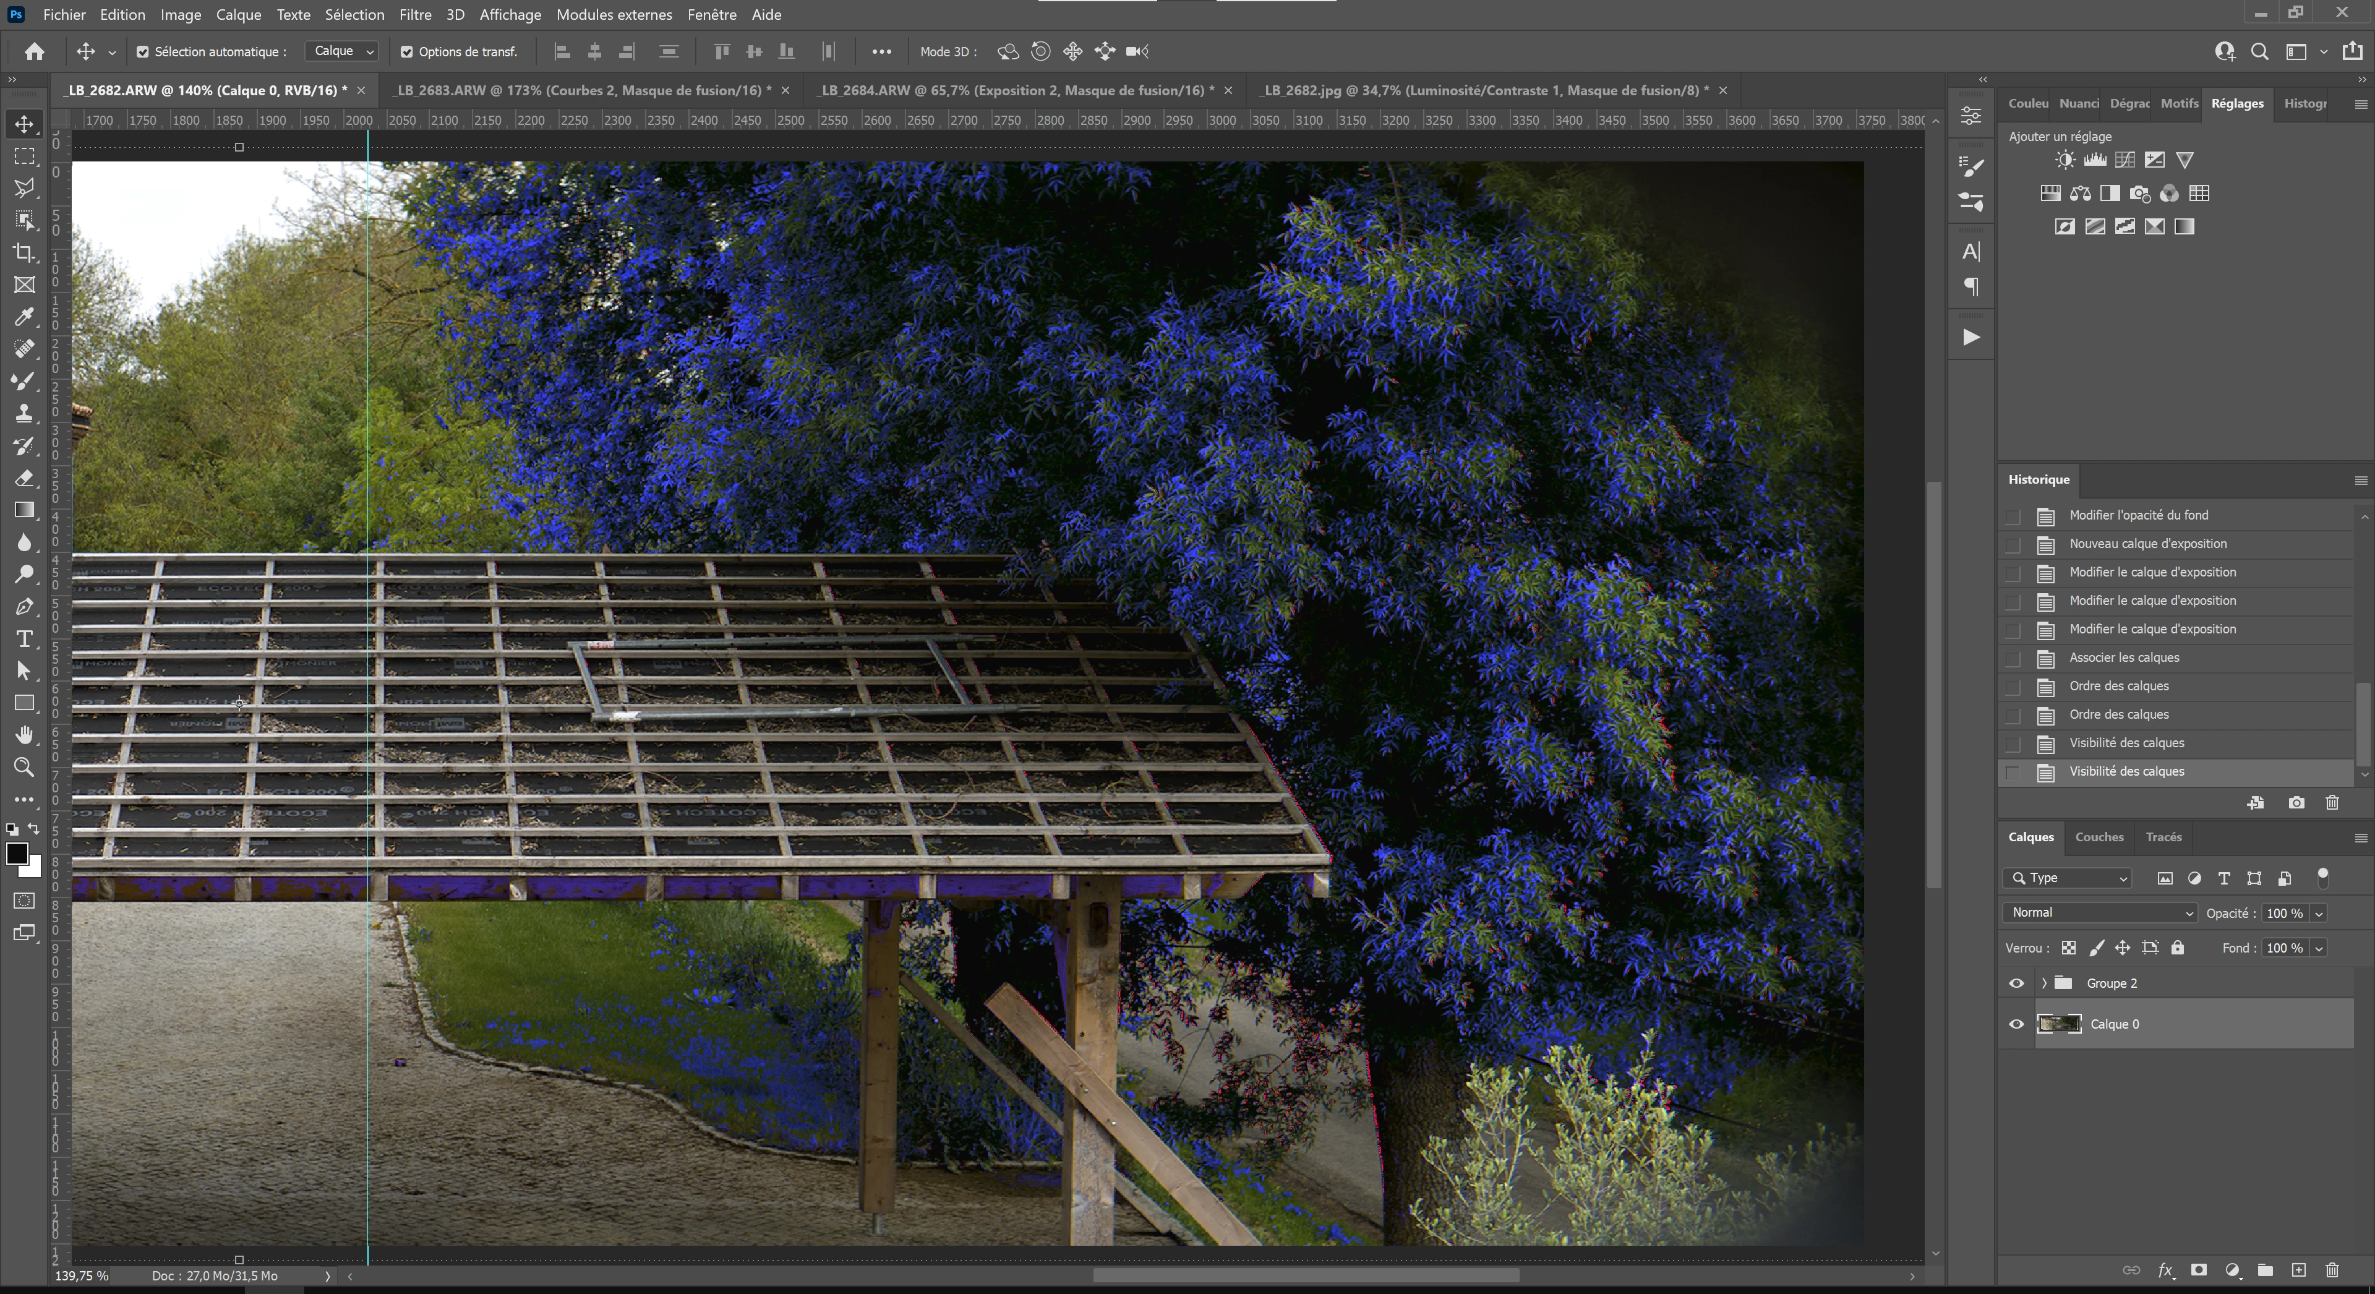
Task: Open the Normal blend mode dropdown
Action: (x=2100, y=912)
